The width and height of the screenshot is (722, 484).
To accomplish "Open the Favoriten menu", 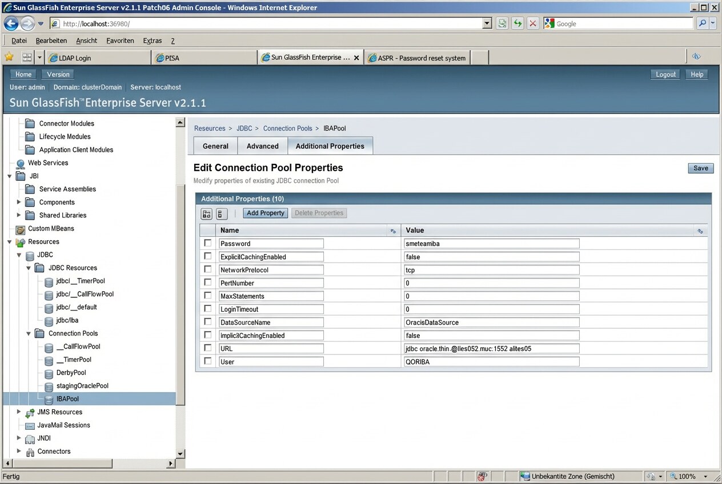I will [120, 41].
